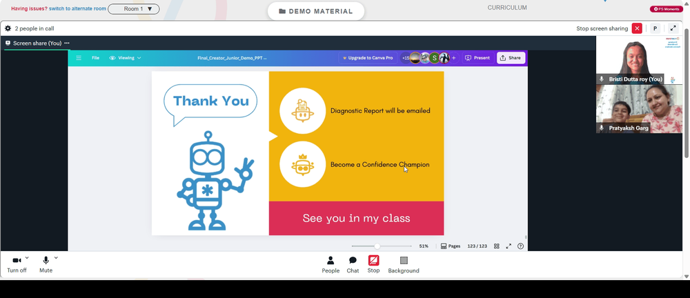
Task: Click switch to alternate room link
Action: 77,8
